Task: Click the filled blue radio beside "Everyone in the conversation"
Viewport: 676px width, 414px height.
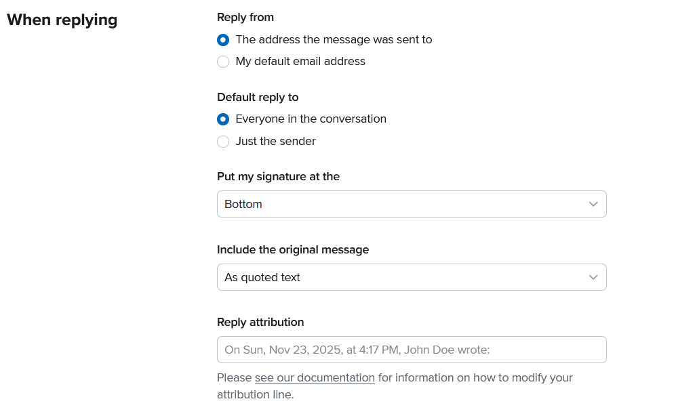Action: [x=223, y=119]
